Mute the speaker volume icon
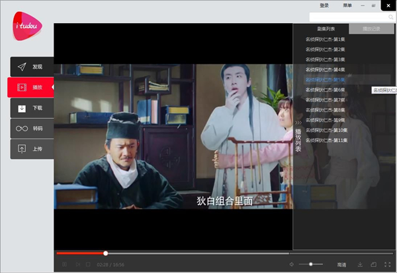The height and width of the screenshot is (273, 397). [292, 264]
